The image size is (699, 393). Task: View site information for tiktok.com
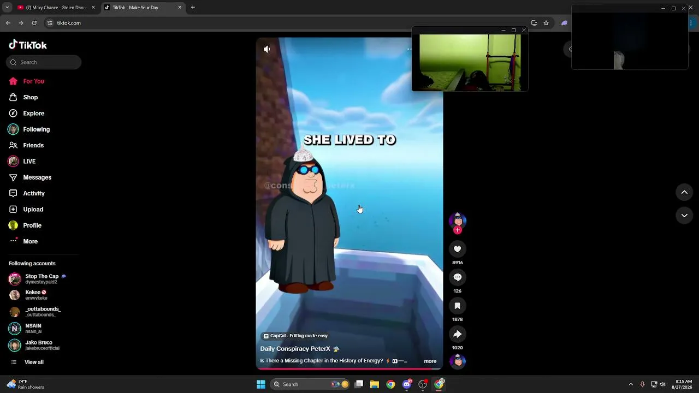click(x=50, y=23)
